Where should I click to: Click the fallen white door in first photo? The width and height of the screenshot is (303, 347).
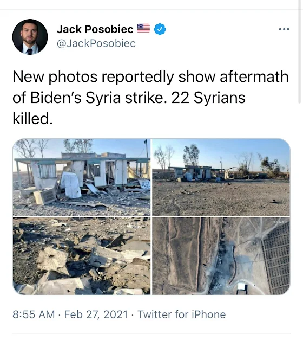click(71, 185)
